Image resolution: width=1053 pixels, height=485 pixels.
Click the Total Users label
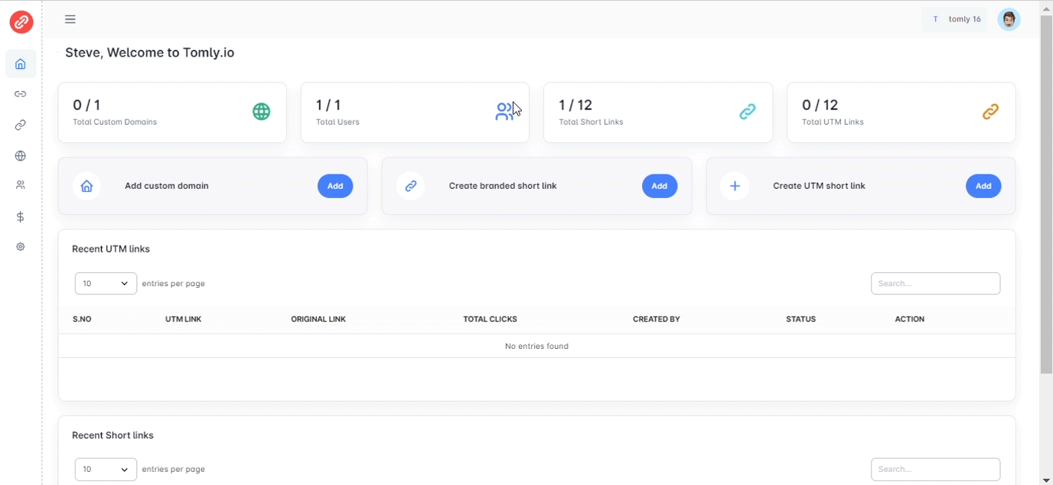click(x=337, y=122)
